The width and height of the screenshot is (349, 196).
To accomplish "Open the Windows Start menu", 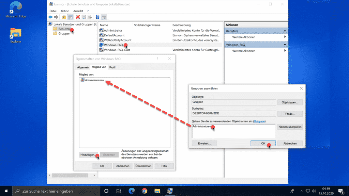I will coord(6,191).
